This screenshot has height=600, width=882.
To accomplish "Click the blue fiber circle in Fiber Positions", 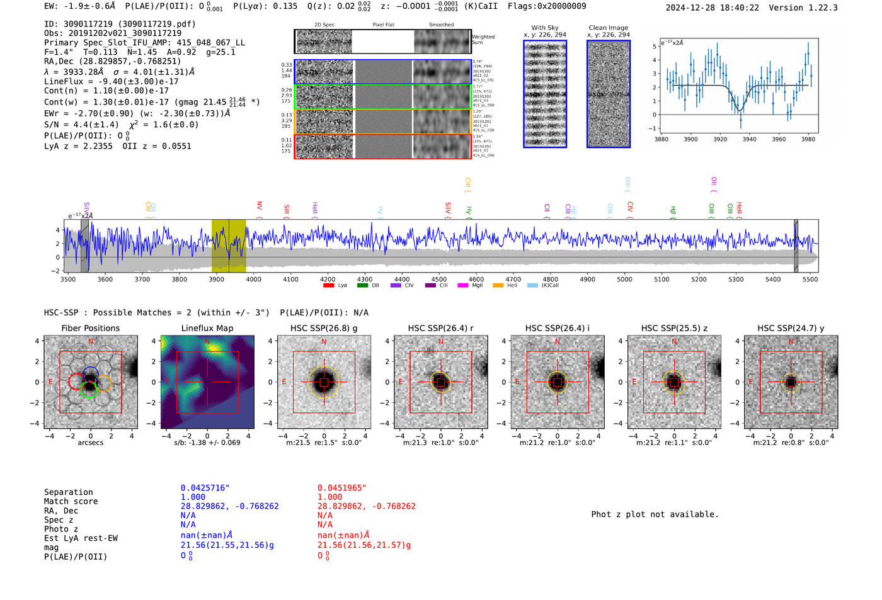I will click(x=91, y=373).
